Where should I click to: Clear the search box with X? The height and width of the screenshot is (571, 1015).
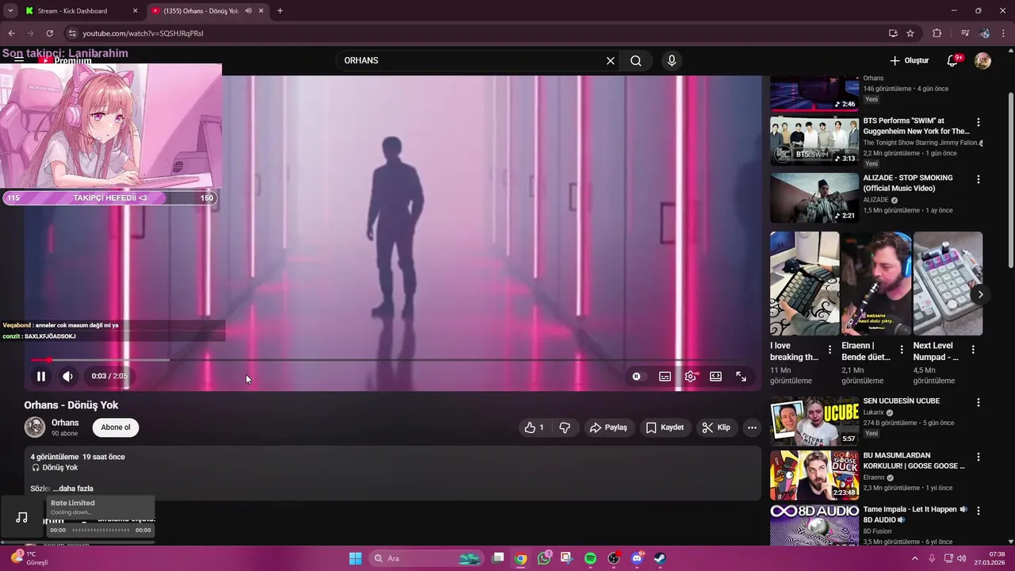click(x=611, y=61)
